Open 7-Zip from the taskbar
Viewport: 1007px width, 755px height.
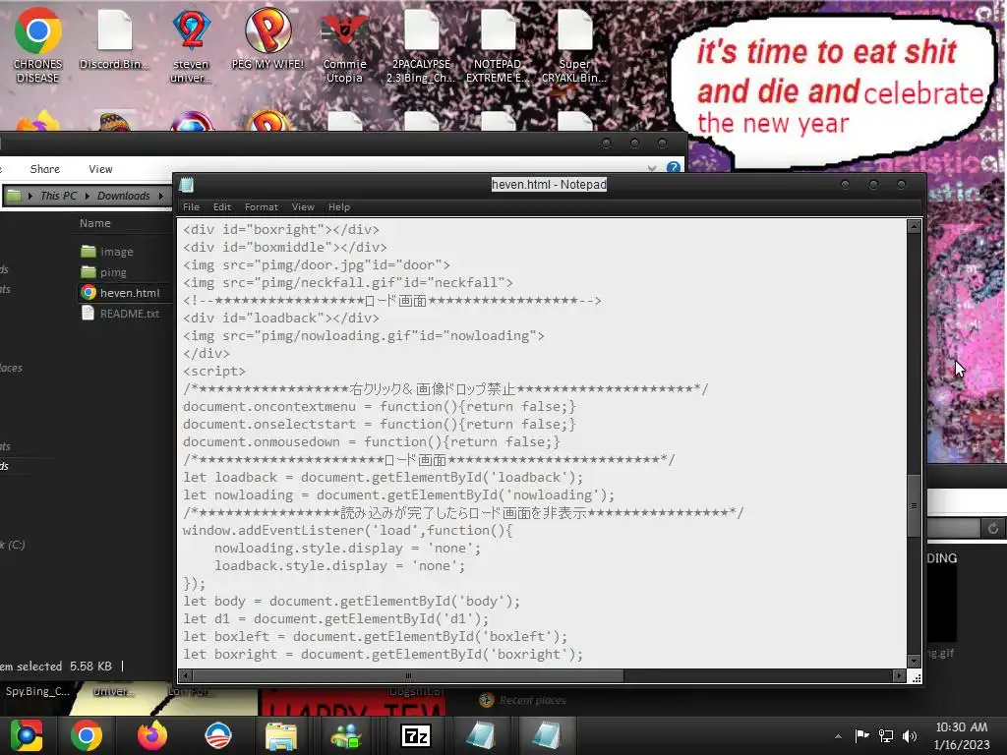(x=416, y=735)
